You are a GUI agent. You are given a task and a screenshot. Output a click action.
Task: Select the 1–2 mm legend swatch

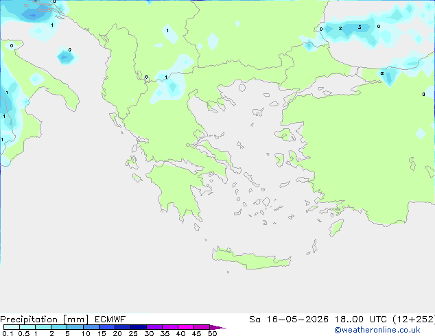43,327
